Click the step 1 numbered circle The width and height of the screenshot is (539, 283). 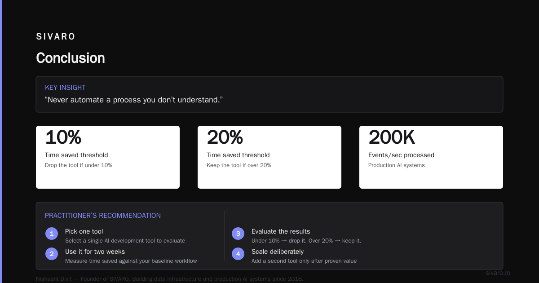point(52,234)
